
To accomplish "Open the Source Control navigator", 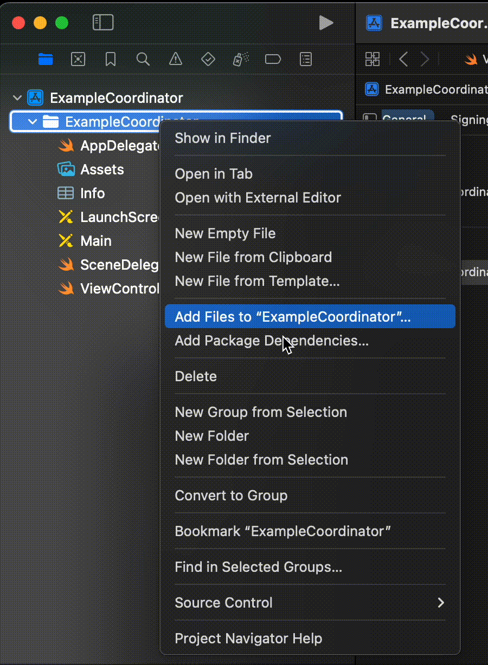I will point(78,59).
